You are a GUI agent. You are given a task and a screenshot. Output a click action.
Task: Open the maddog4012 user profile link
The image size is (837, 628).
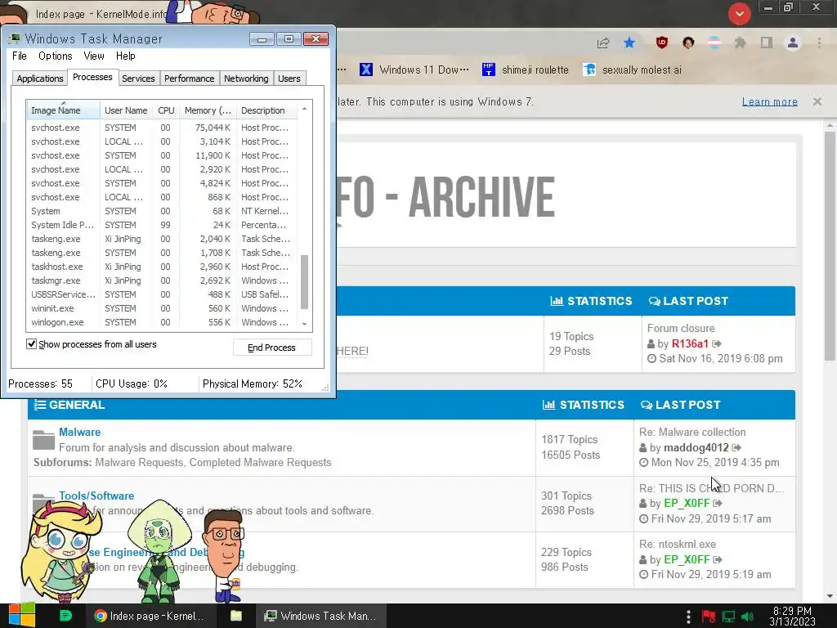(696, 447)
